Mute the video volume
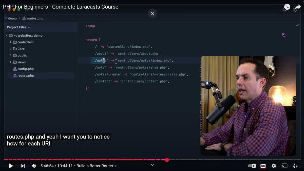304x171 pixels. tap(34, 166)
